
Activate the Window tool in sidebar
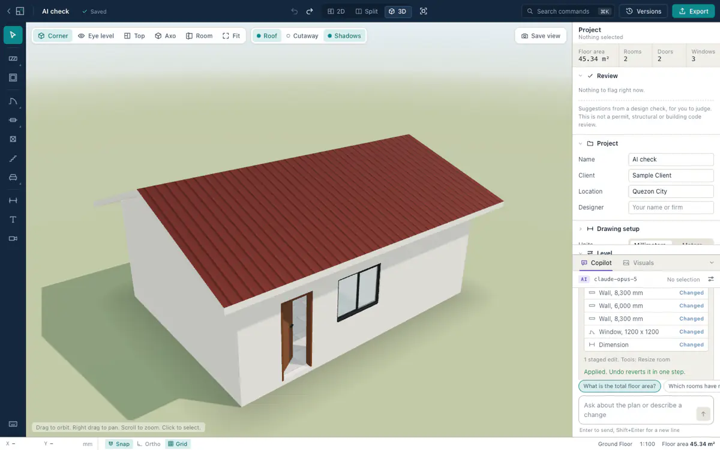click(x=13, y=120)
